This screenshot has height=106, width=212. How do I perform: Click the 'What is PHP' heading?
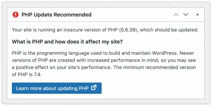pyautogui.click(x=67, y=42)
